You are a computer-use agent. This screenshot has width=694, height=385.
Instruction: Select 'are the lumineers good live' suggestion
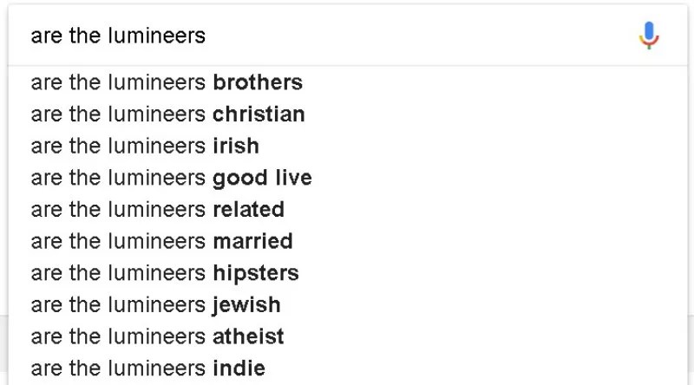point(171,178)
